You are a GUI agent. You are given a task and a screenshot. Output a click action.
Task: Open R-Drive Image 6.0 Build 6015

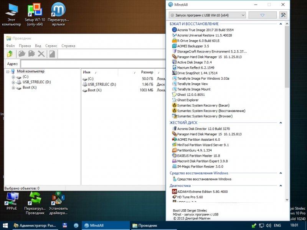pyautogui.click(x=196, y=41)
